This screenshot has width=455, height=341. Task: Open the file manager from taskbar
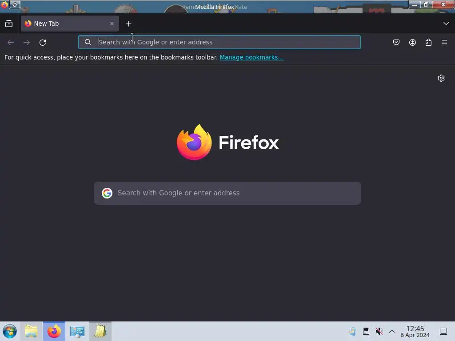click(32, 331)
